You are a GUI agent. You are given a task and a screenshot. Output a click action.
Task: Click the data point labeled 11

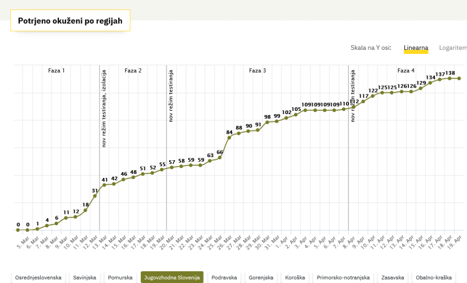[x=66, y=218]
